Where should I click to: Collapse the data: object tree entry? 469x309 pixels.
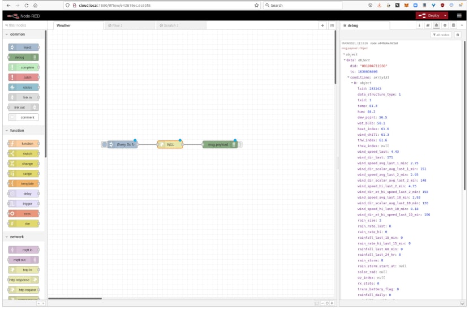click(345, 60)
